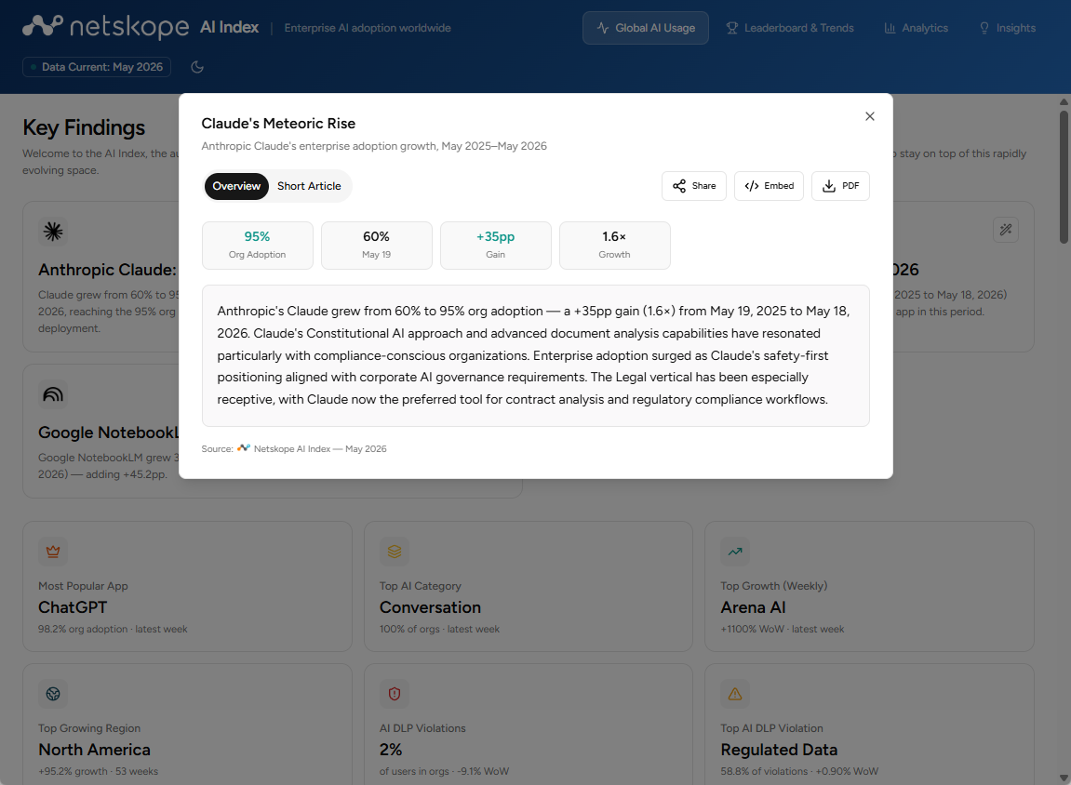Click the AI DLP Violations shield icon
Screen dimensions: 1071x785
tap(395, 694)
